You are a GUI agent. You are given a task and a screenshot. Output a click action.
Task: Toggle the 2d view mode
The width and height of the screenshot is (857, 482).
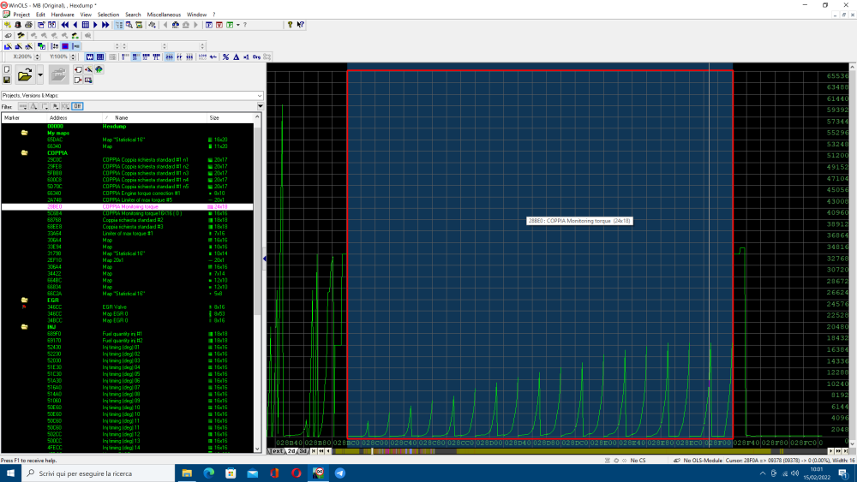[291, 451]
